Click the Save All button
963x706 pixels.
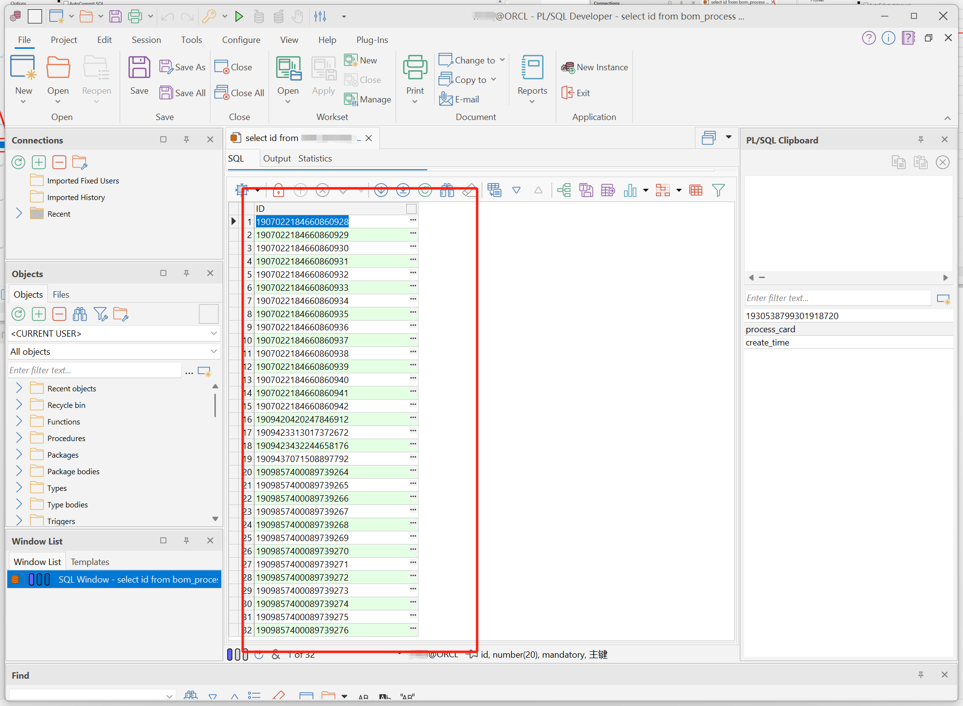[183, 93]
